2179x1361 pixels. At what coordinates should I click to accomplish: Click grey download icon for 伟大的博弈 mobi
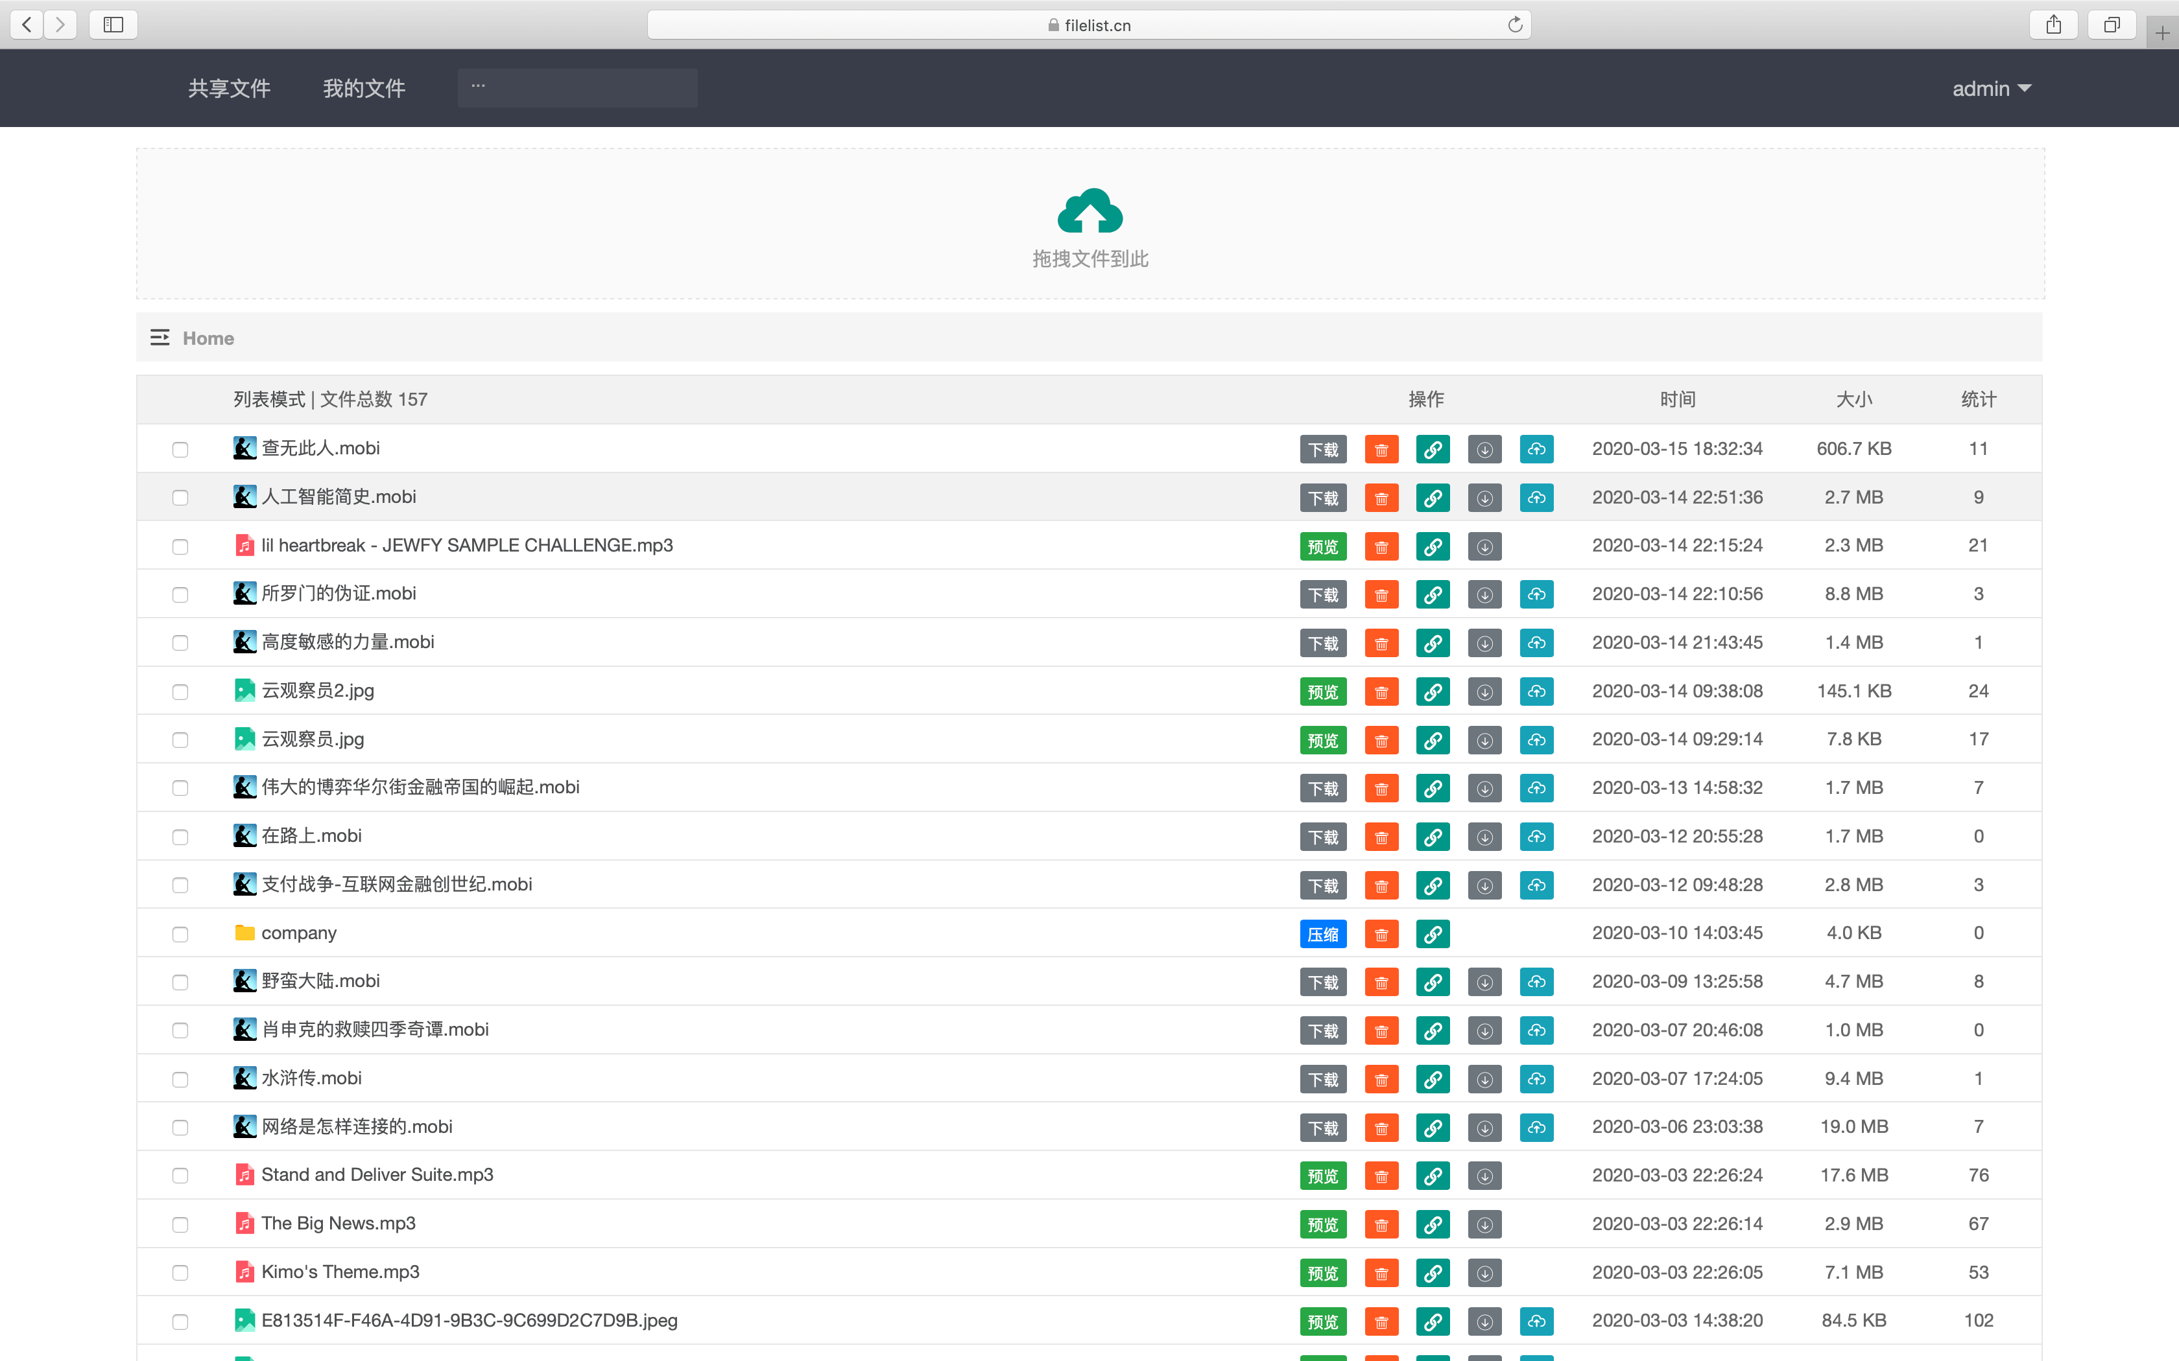pos(1484,789)
